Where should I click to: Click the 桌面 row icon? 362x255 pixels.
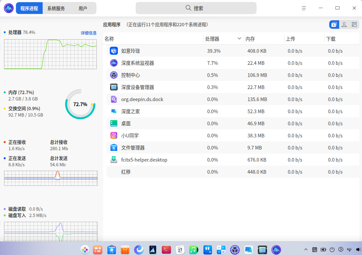(x=114, y=123)
